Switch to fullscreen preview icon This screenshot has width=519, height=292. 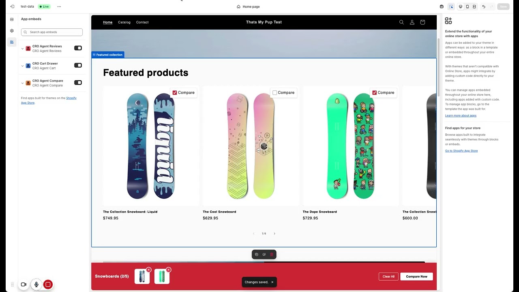coord(474,6)
